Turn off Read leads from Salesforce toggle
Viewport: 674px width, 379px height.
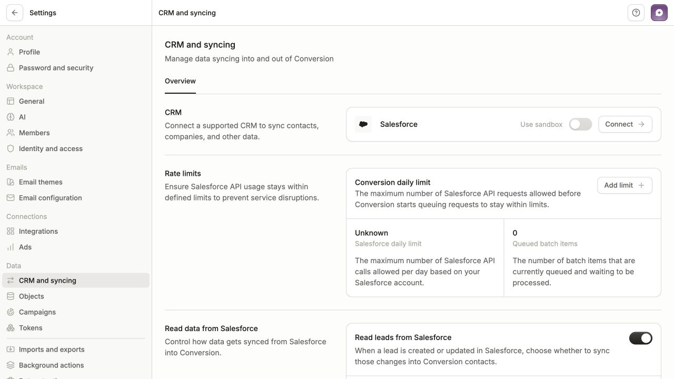640,338
